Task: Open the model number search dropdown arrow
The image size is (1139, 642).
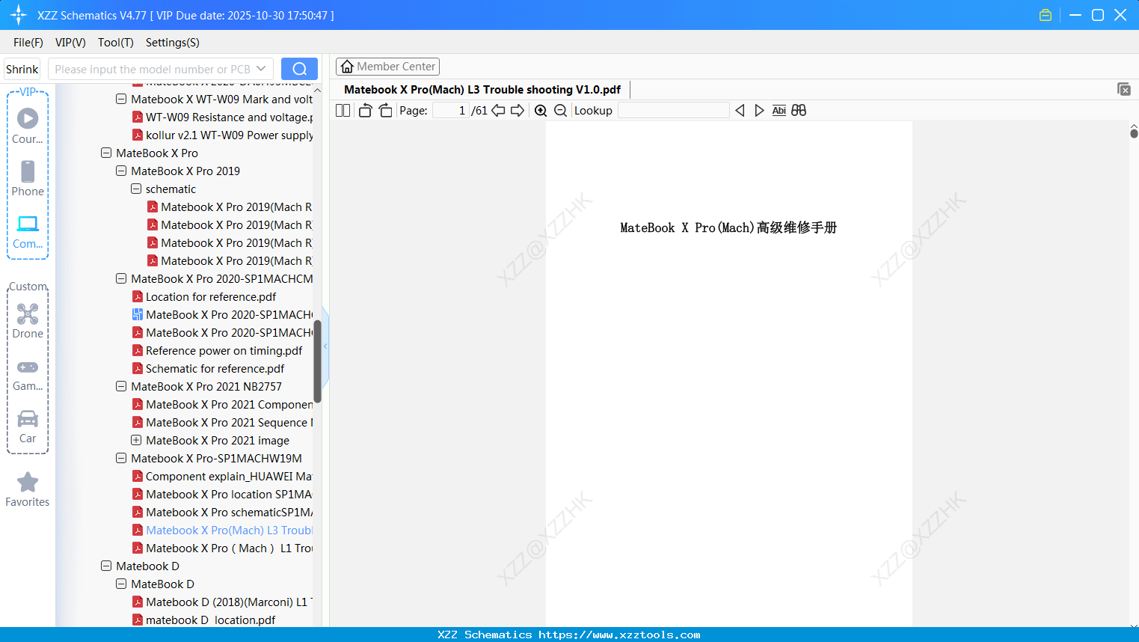Action: 261,69
